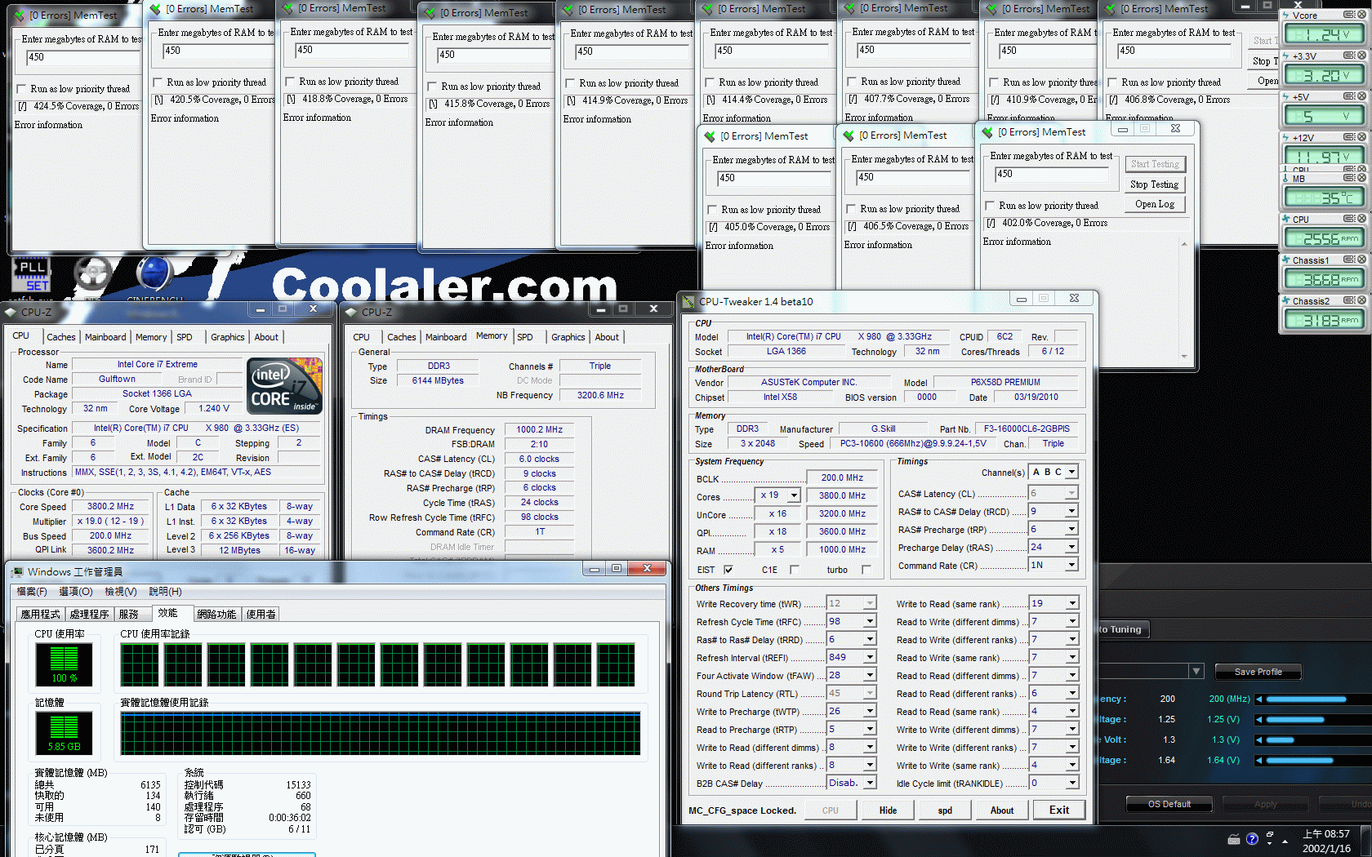This screenshot has width=1372, height=857.
Task: Launch the CINEBENCH desktop shortcut
Action: tap(154, 275)
